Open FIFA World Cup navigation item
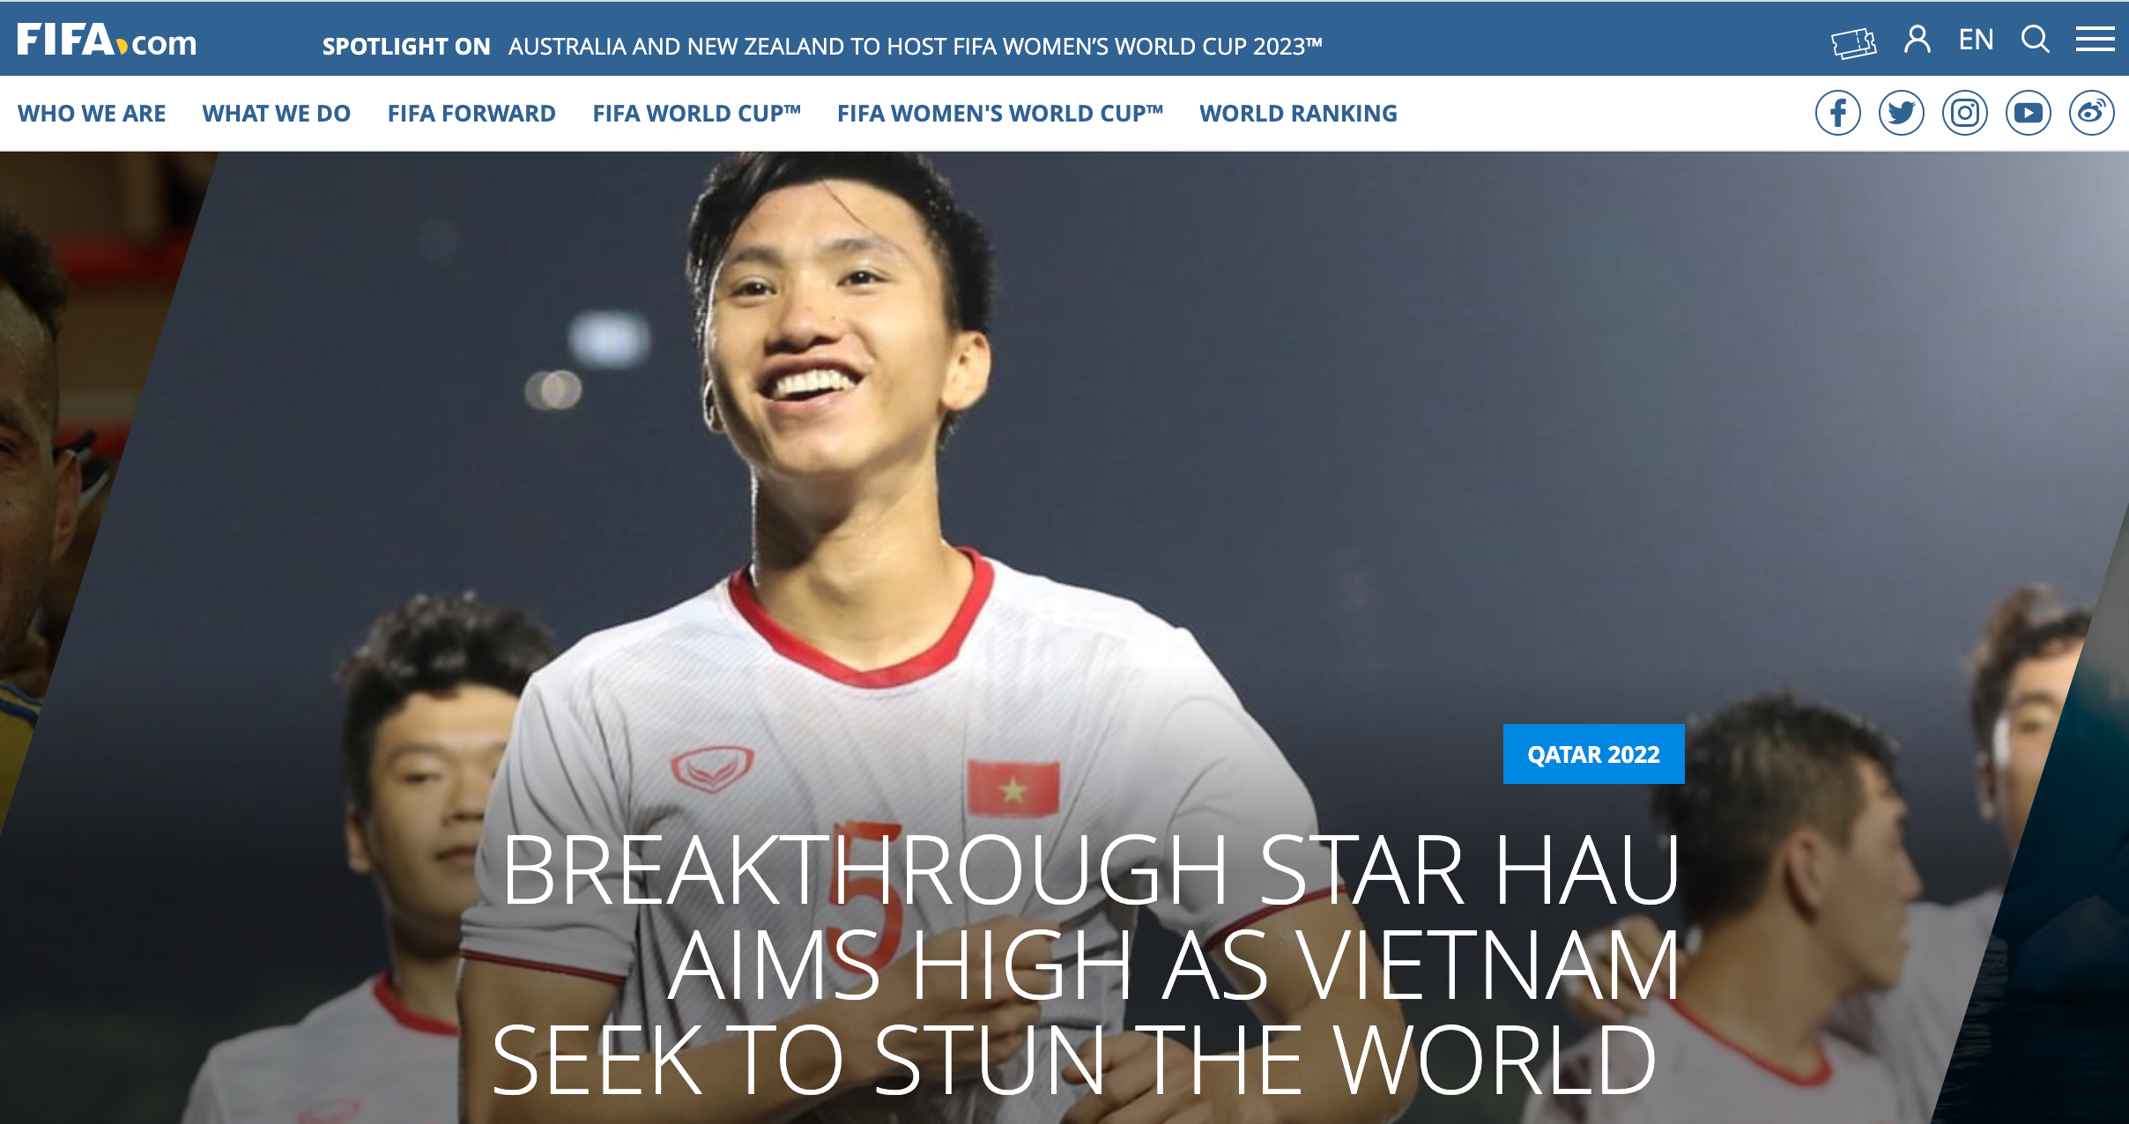2129x1124 pixels. 696,114
